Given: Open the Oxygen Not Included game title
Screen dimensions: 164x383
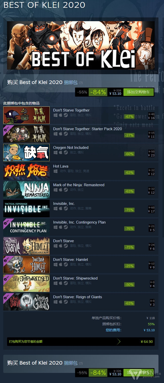Looking at the screenshot, I should (71, 147).
